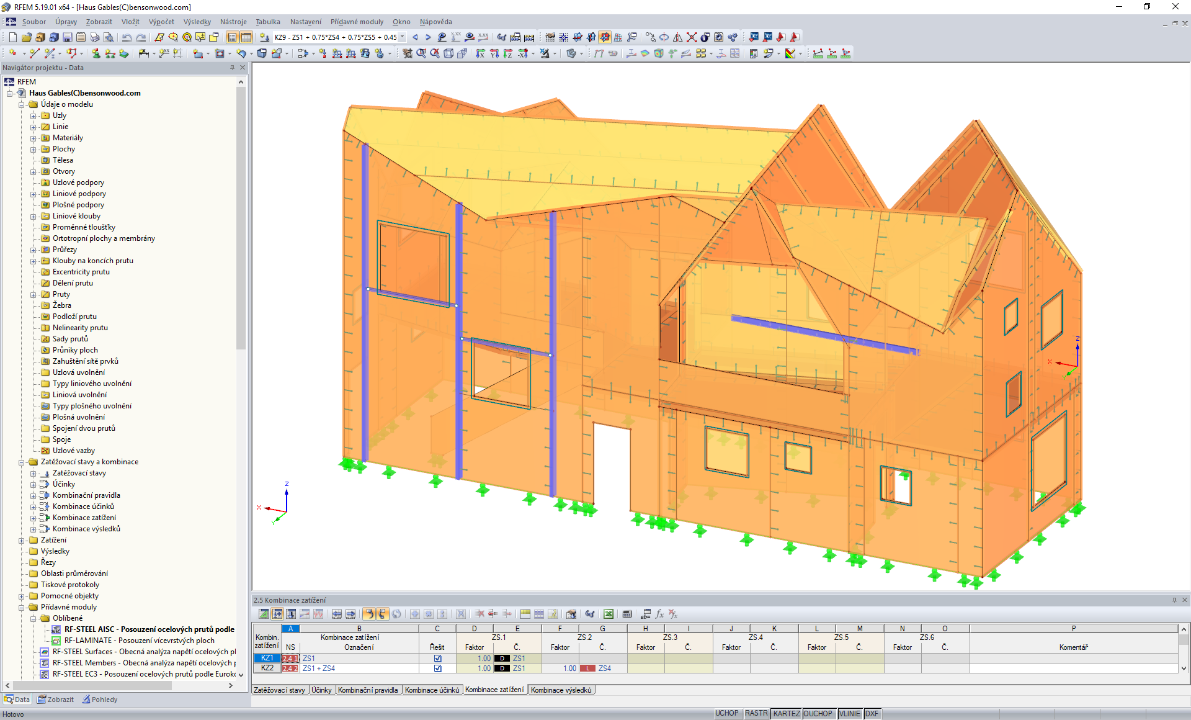1191x720 pixels.
Task: Open the Výpočet menu
Action: (x=161, y=22)
